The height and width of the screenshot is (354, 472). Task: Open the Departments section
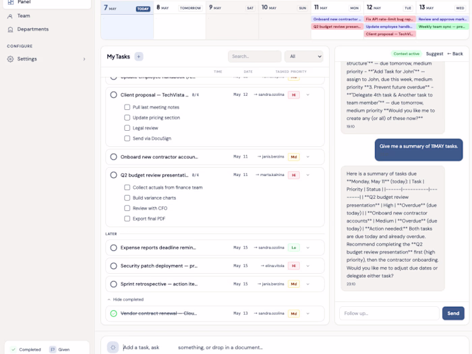(x=33, y=29)
